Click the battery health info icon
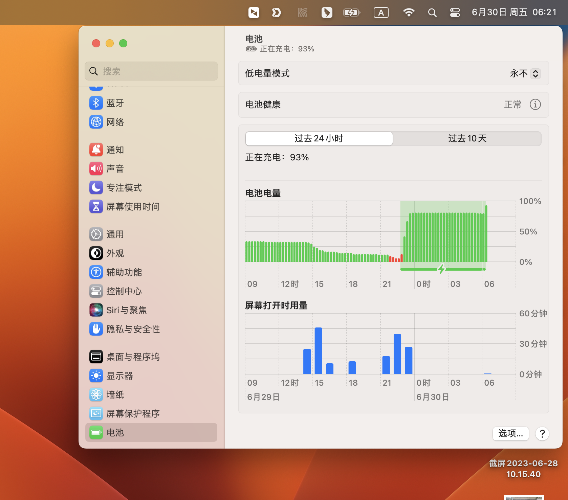Screen dimensions: 568x500 tap(535, 105)
